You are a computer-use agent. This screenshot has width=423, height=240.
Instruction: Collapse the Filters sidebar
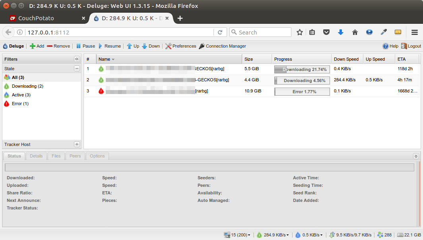(x=77, y=59)
